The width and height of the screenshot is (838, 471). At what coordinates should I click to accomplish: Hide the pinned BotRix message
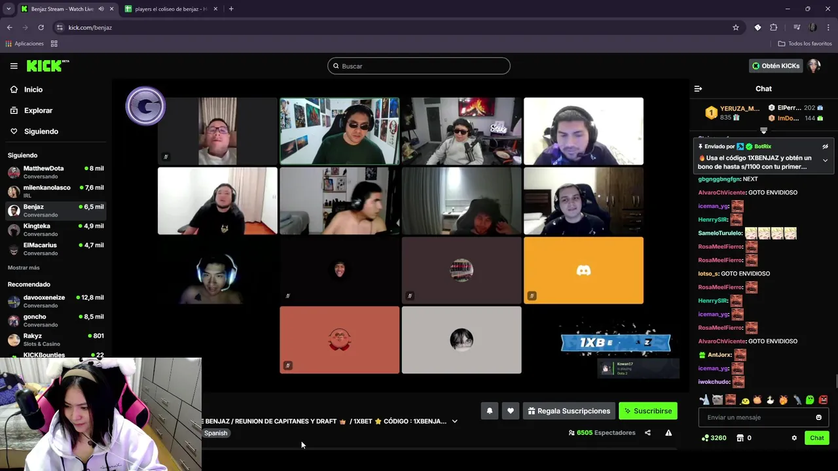pyautogui.click(x=825, y=147)
